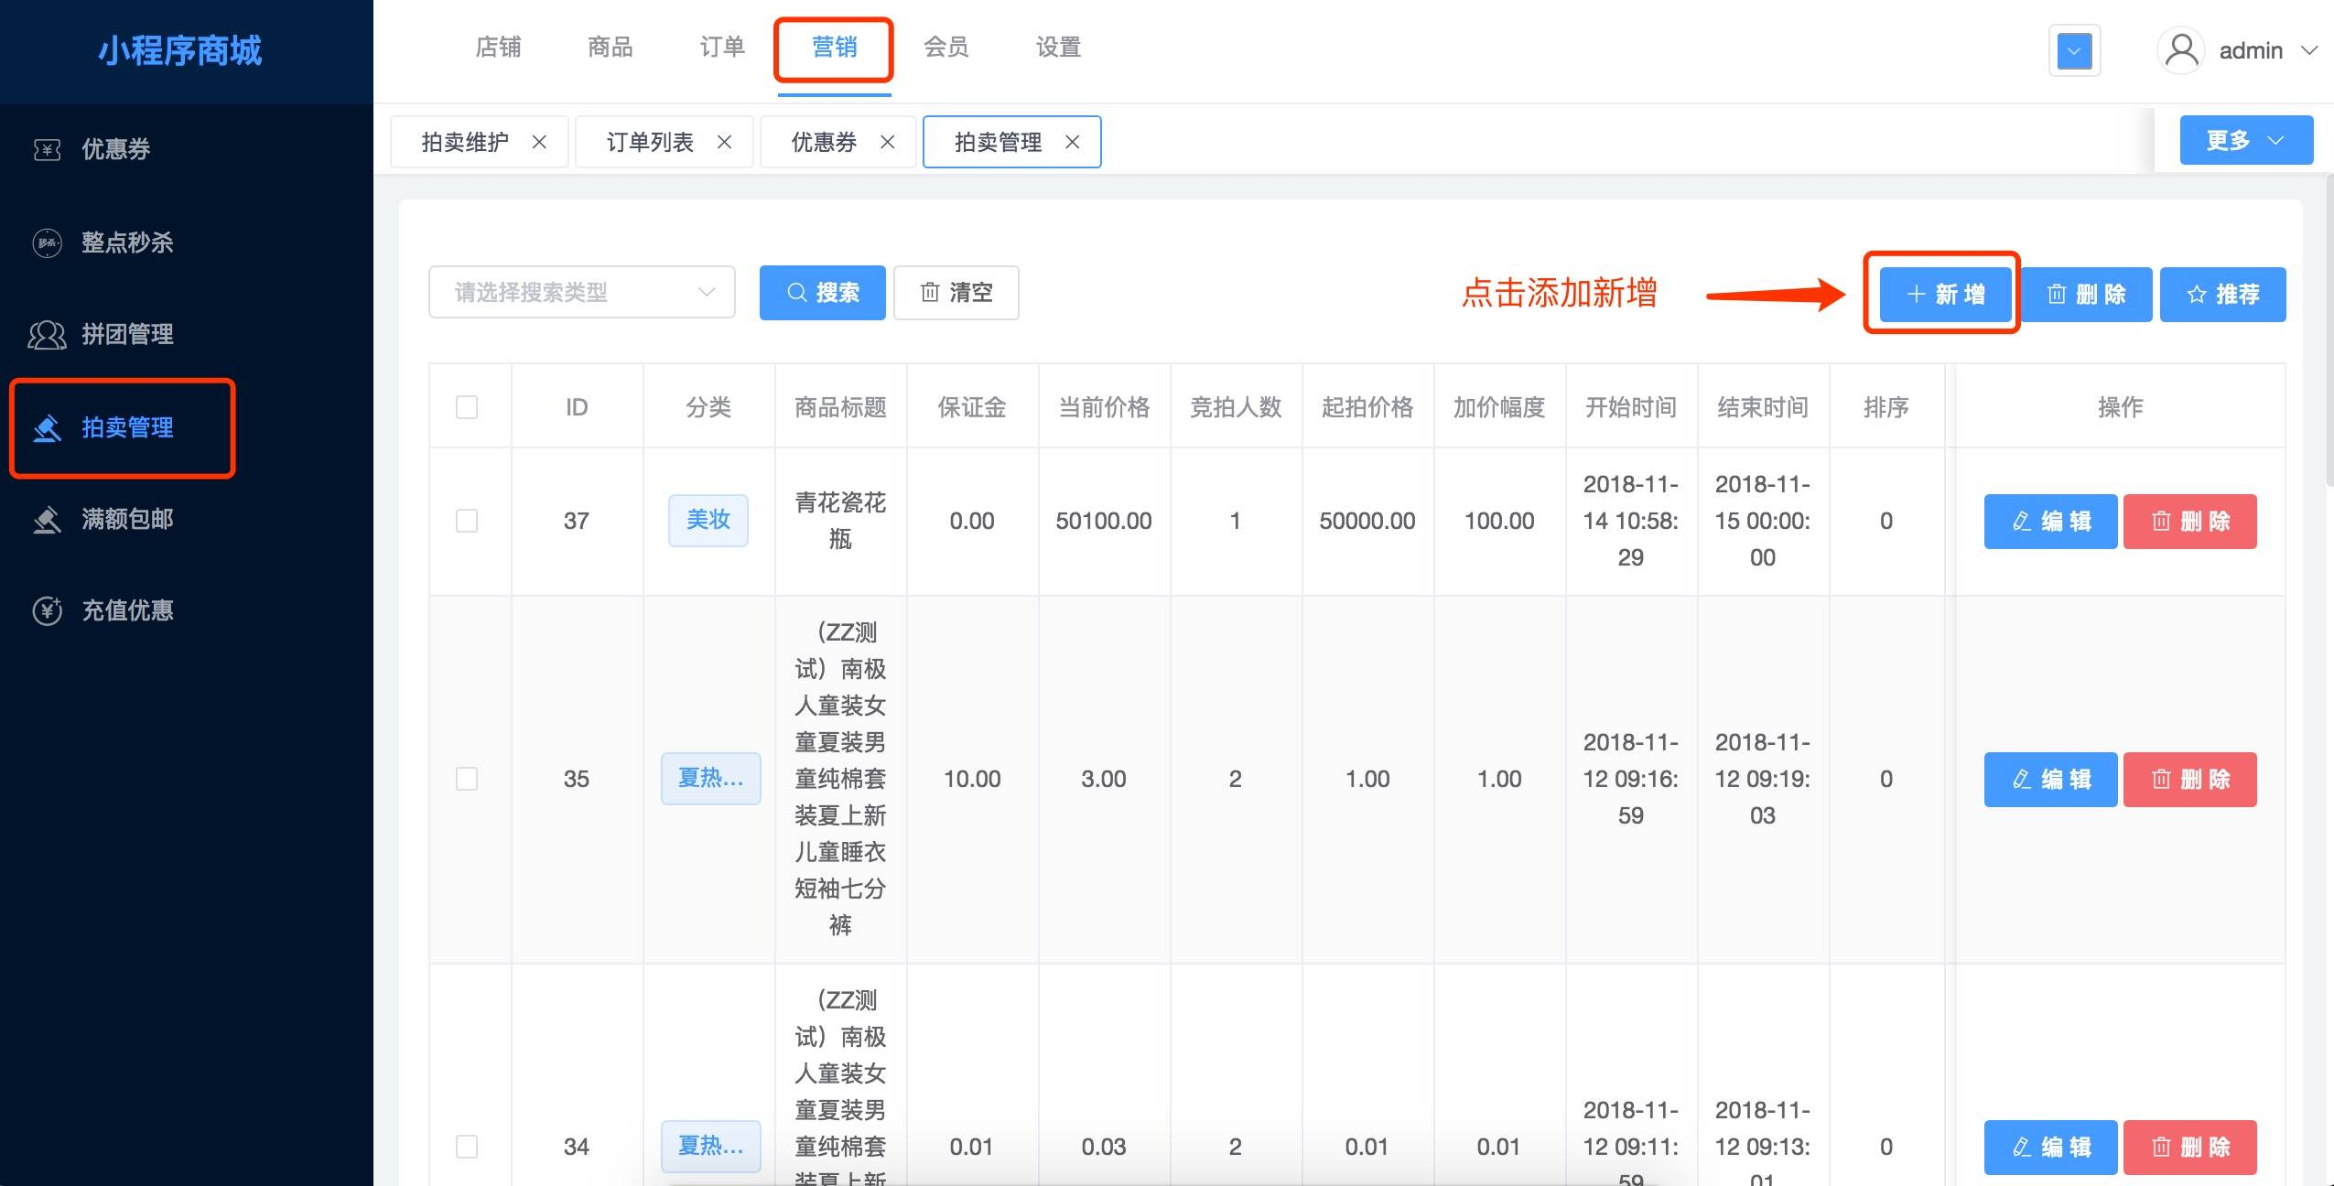Click the 清空 clear button
Viewport: 2334px width, 1186px height.
(956, 293)
